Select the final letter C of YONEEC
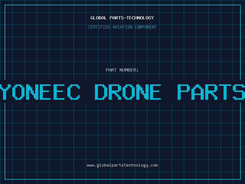 click(x=73, y=92)
